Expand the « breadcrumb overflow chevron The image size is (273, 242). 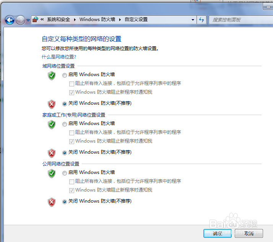pyautogui.click(x=42, y=19)
